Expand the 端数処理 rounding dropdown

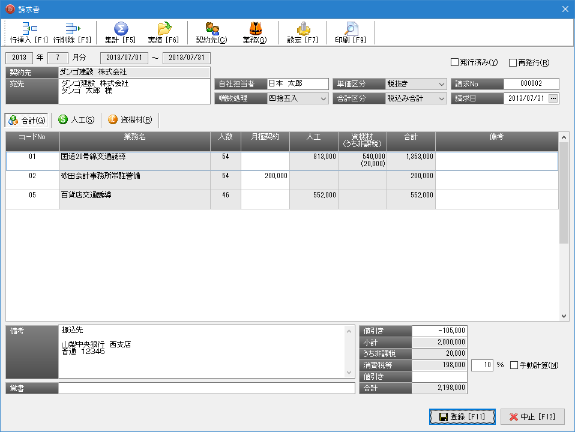[323, 98]
